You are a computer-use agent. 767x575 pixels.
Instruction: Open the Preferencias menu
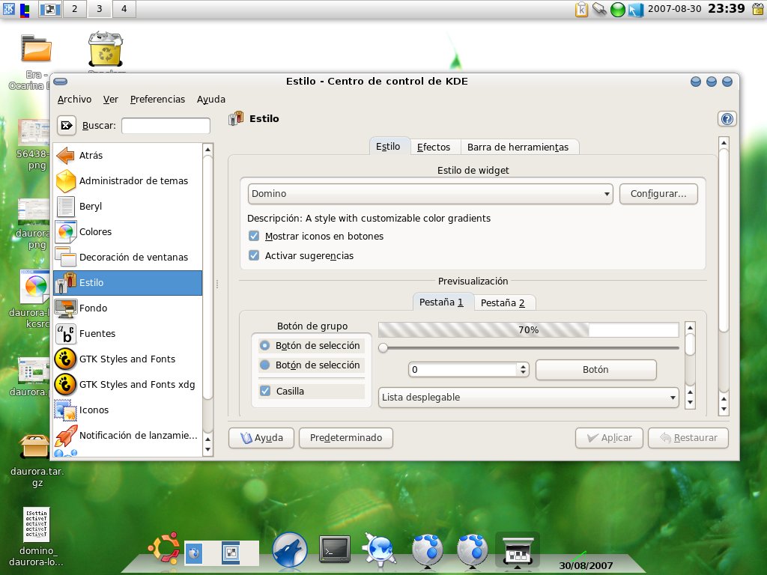(x=157, y=100)
